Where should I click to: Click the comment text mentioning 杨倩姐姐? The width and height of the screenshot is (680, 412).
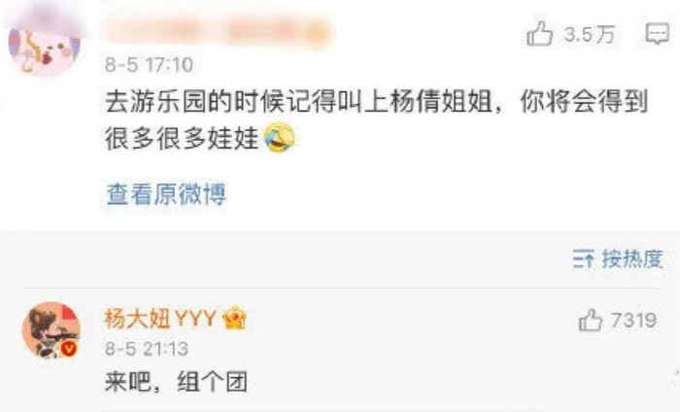377,102
